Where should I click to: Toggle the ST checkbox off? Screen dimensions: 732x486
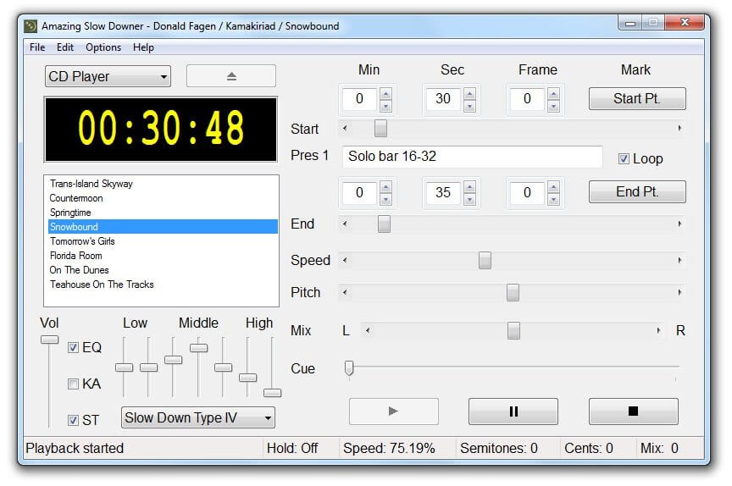point(74,420)
